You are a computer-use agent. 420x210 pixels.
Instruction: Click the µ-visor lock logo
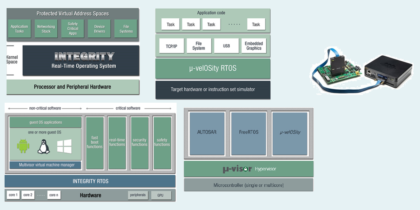pos(238,169)
